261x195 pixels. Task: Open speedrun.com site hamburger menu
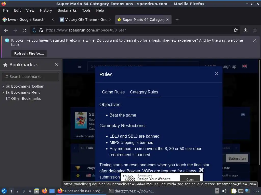[80, 66]
